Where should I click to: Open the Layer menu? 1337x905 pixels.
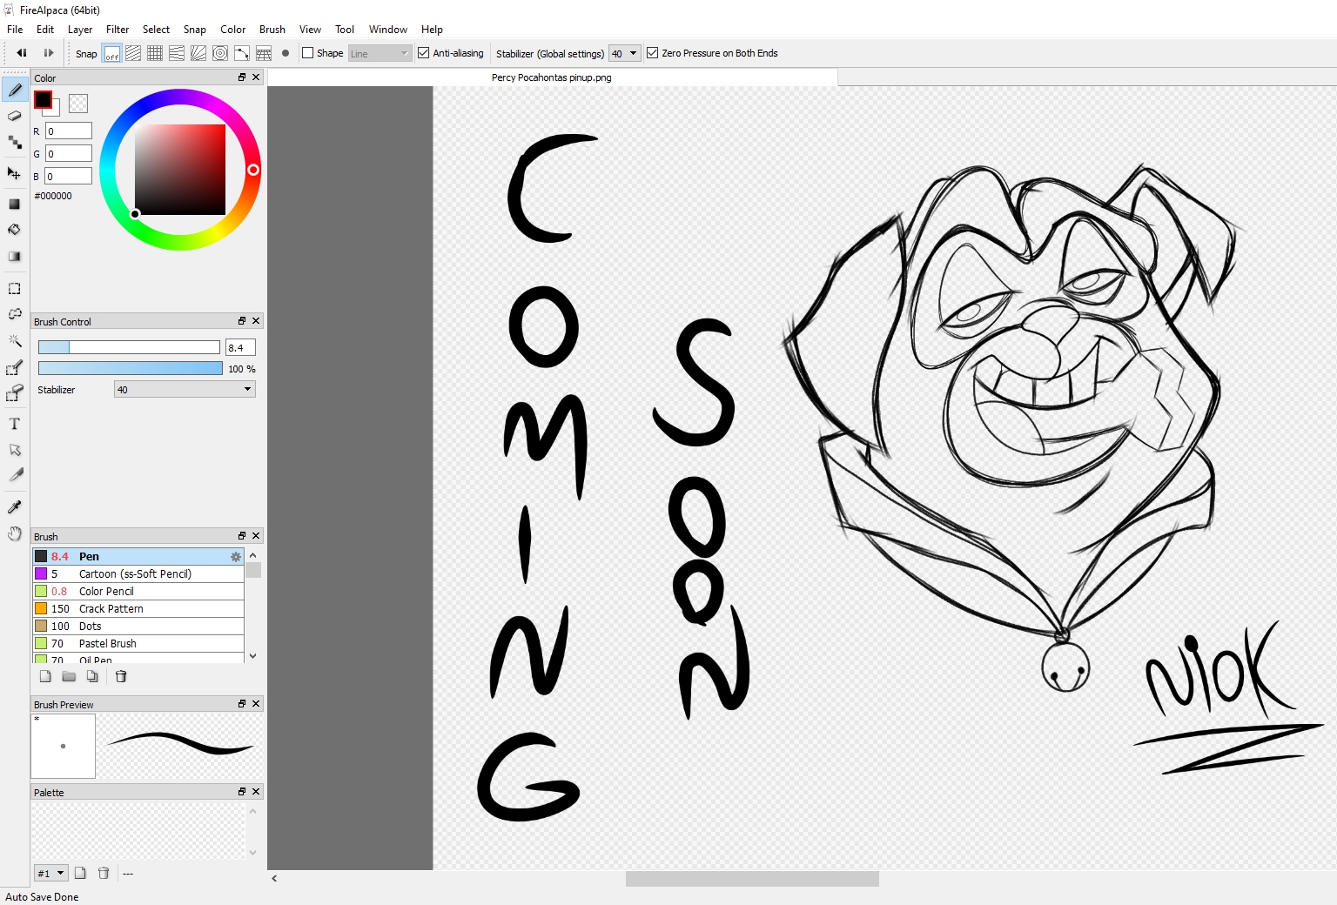coord(80,30)
